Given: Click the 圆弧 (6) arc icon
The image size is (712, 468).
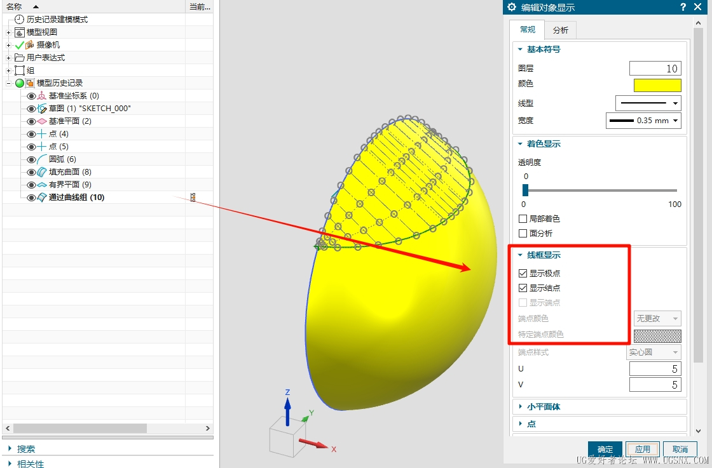Looking at the screenshot, I should [x=42, y=159].
